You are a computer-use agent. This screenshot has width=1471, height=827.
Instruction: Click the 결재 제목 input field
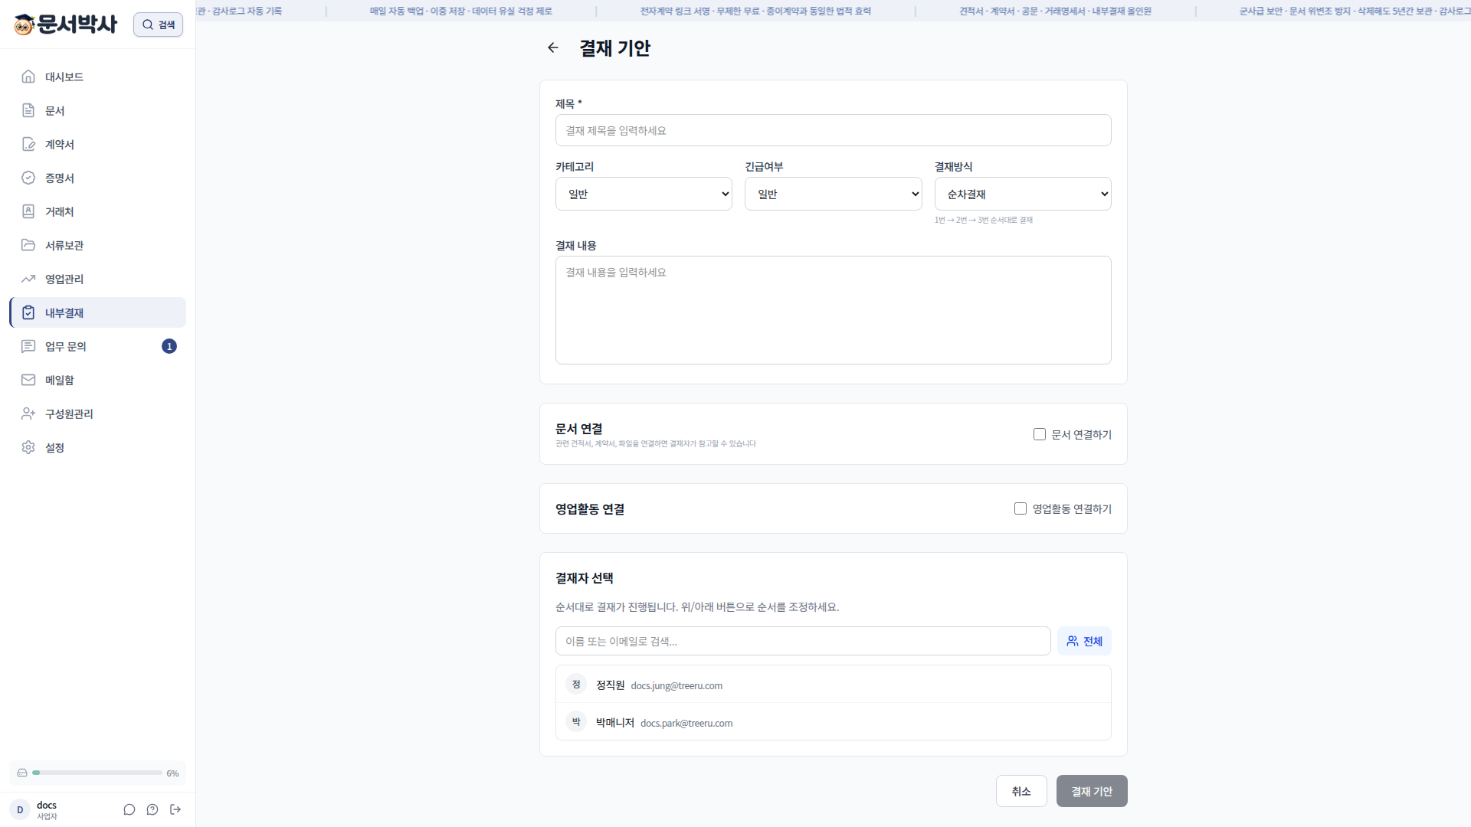pyautogui.click(x=833, y=130)
